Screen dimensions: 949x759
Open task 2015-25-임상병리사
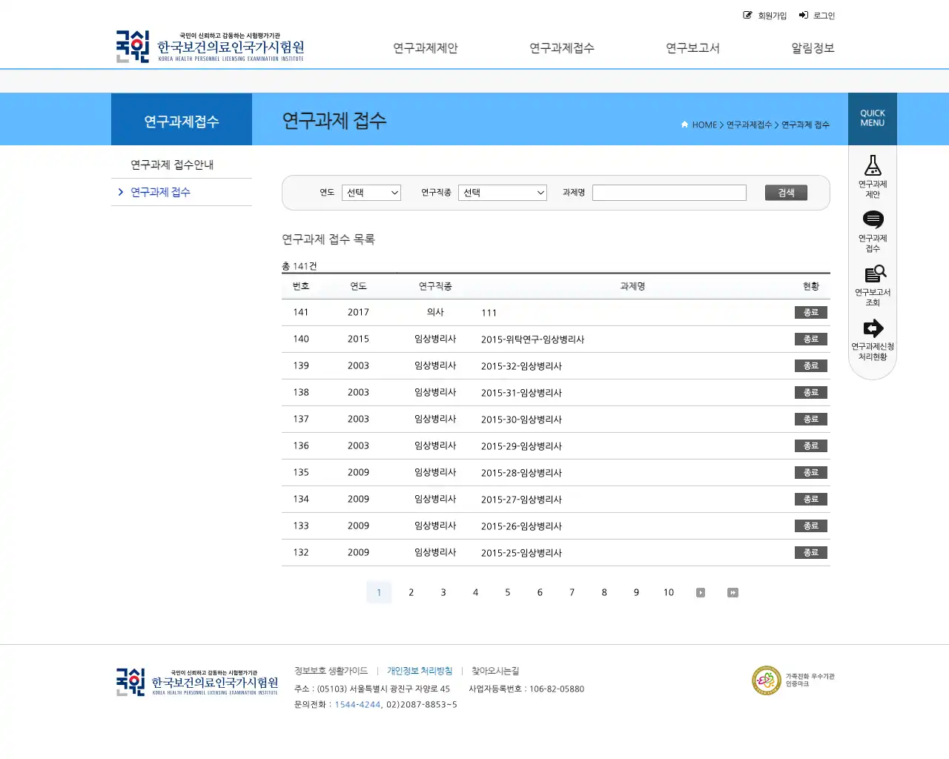(521, 553)
